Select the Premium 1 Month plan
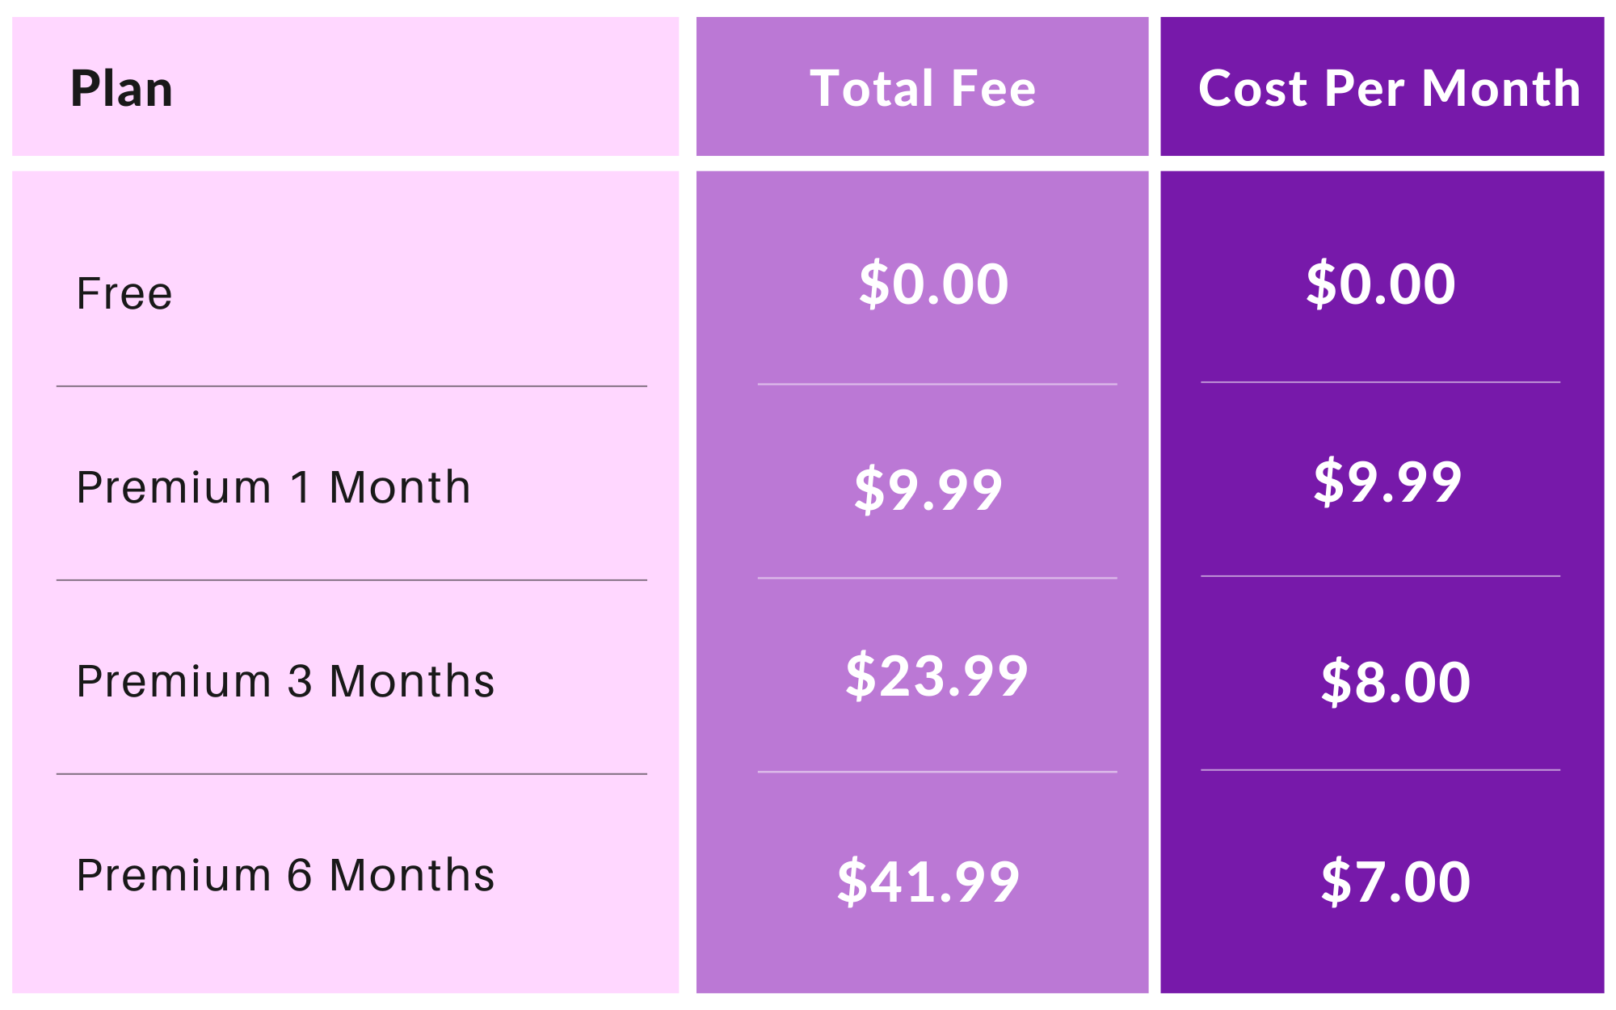The height and width of the screenshot is (1010, 1616). [x=273, y=487]
